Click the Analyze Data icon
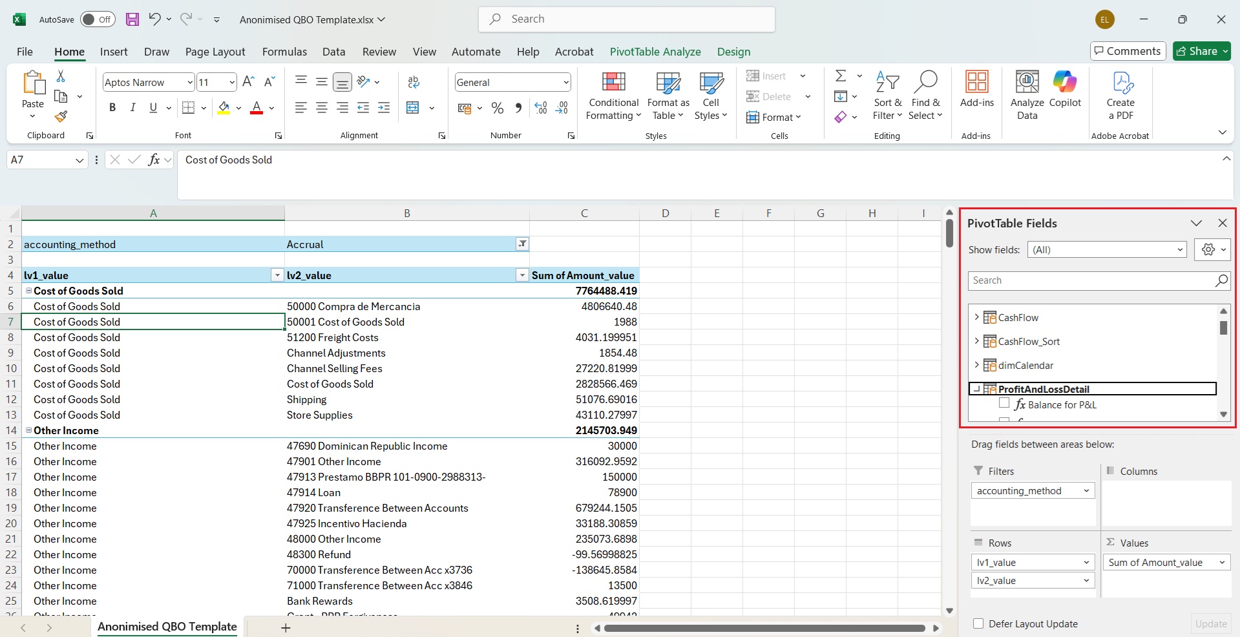Image resolution: width=1240 pixels, height=637 pixels. coord(1027,96)
